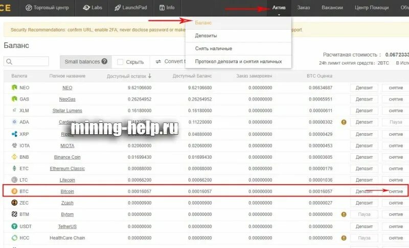Click the NEO coin icon
This screenshot has height=248, width=409.
[14, 87]
